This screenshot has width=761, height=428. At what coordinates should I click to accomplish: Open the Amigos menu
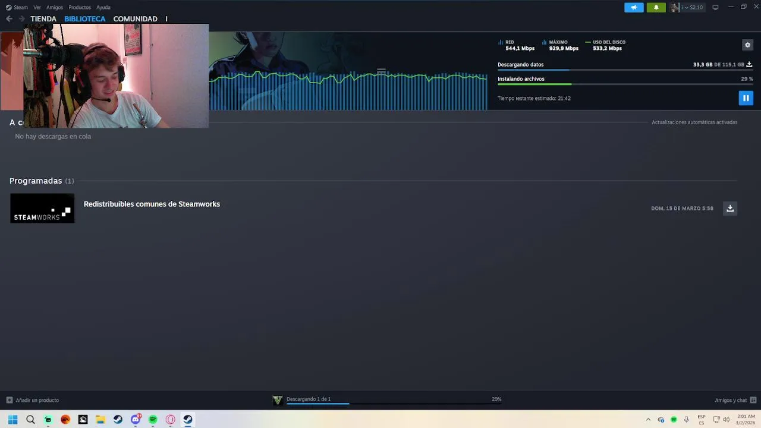(55, 7)
